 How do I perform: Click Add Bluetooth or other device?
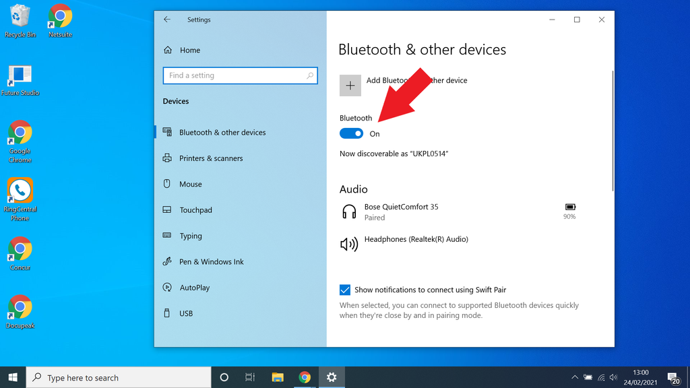click(350, 86)
